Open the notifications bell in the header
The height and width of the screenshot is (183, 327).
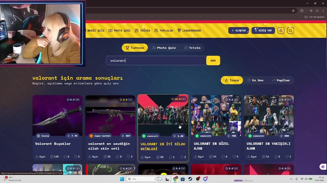[281, 30]
